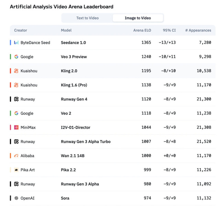
Task: Click the Veo 3 Preview model name
Action: (x=74, y=57)
